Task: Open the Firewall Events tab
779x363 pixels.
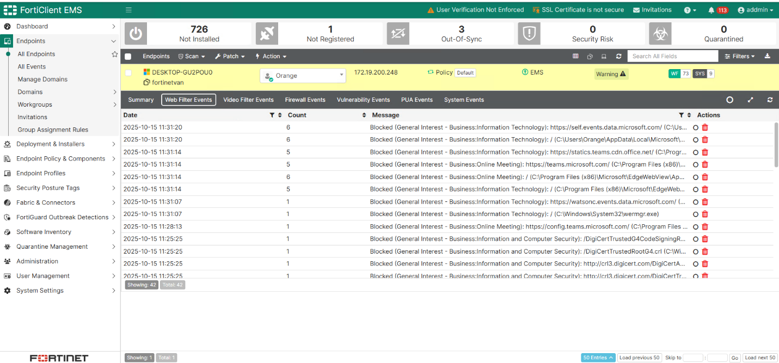Action: pyautogui.click(x=305, y=100)
